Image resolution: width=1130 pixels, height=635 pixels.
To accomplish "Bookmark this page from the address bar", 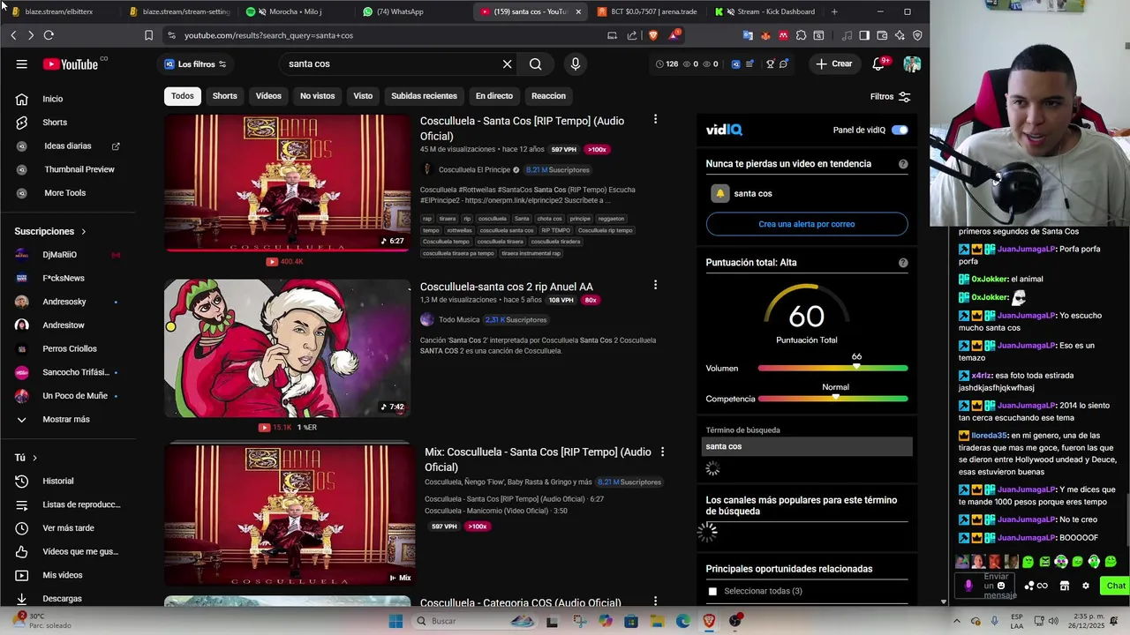I will pyautogui.click(x=148, y=35).
